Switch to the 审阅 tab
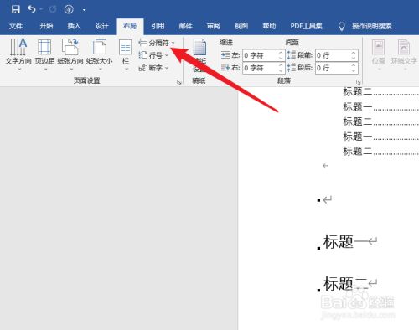This screenshot has width=419, height=330. coord(214,26)
